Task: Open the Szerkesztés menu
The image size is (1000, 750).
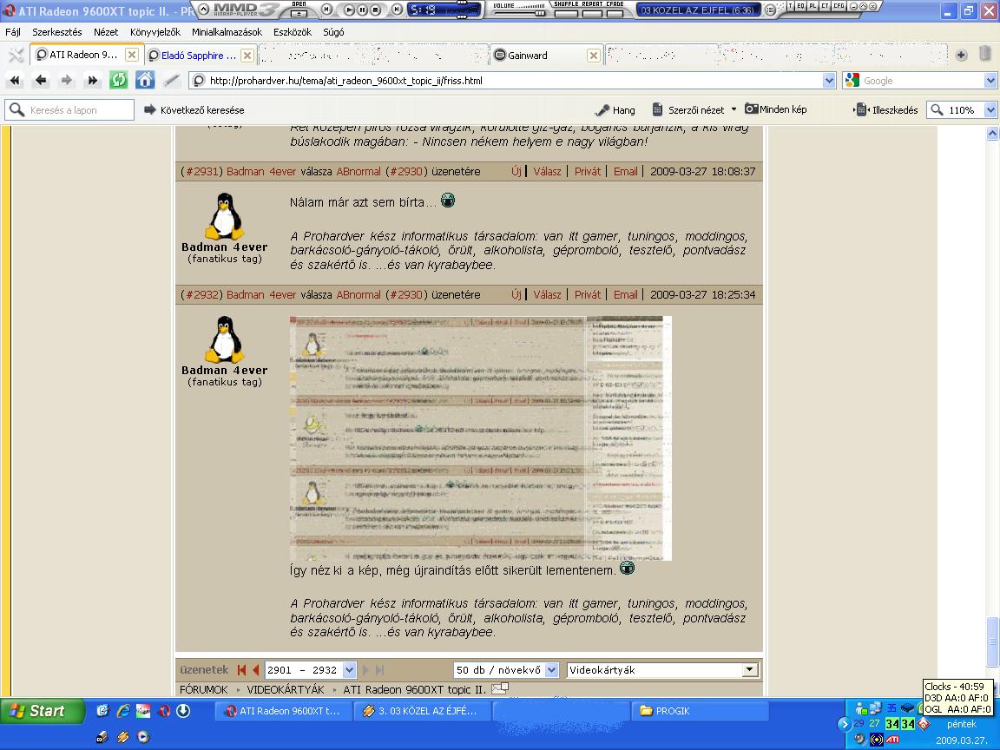Action: point(56,31)
